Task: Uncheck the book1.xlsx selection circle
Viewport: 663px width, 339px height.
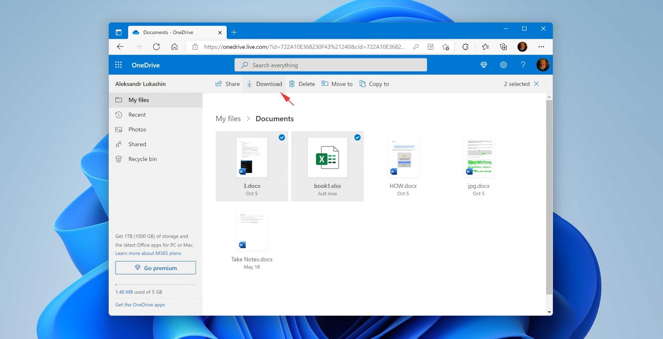Action: pyautogui.click(x=358, y=138)
